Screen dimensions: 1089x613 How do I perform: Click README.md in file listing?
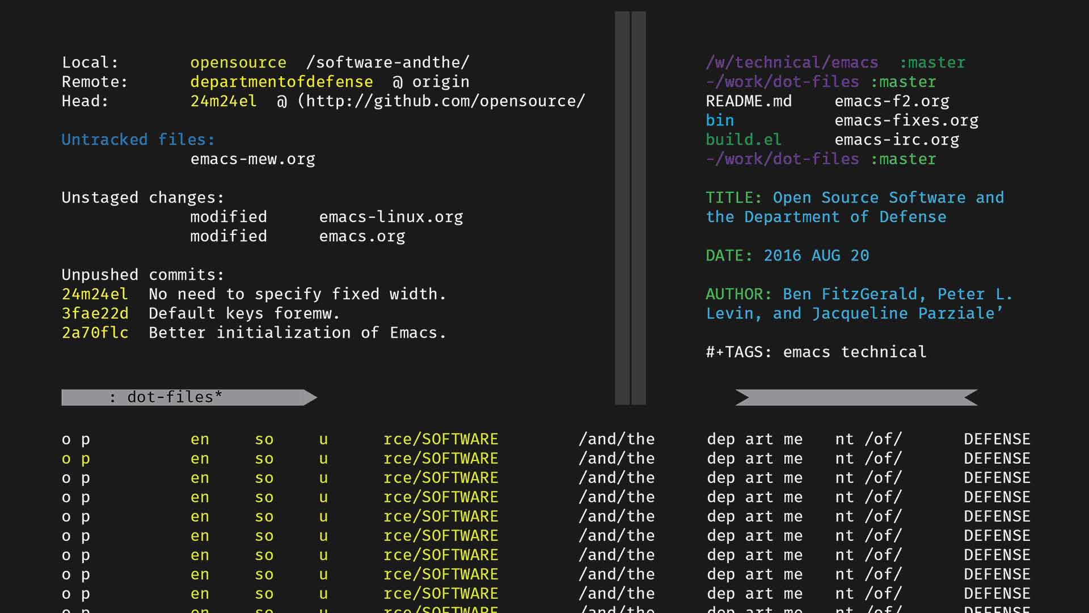pyautogui.click(x=749, y=101)
